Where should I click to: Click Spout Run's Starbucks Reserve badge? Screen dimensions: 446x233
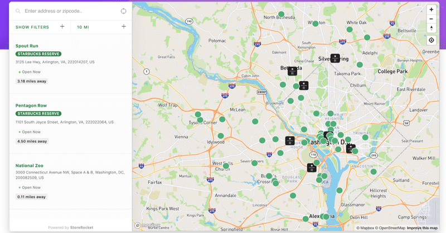pyautogui.click(x=38, y=54)
